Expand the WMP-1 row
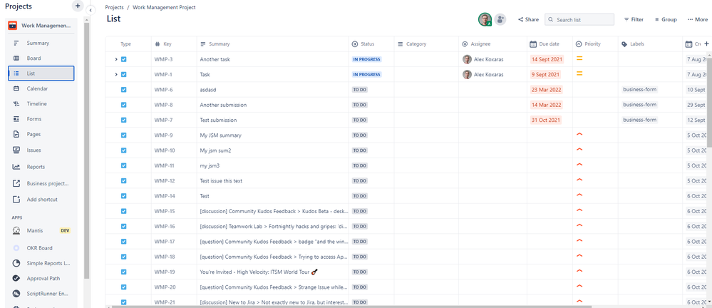Screen dimensions: 712x308 point(116,74)
